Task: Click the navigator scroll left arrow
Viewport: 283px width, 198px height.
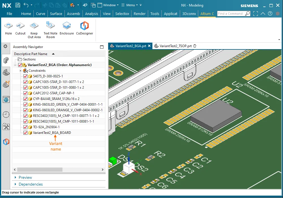Action: [x=15, y=169]
